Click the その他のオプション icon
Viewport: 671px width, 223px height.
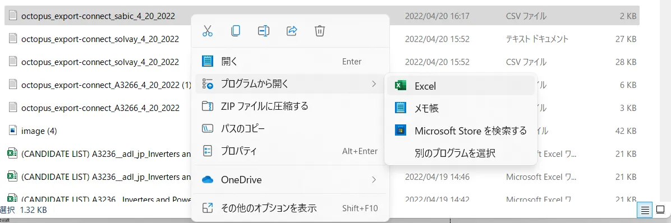[208, 208]
